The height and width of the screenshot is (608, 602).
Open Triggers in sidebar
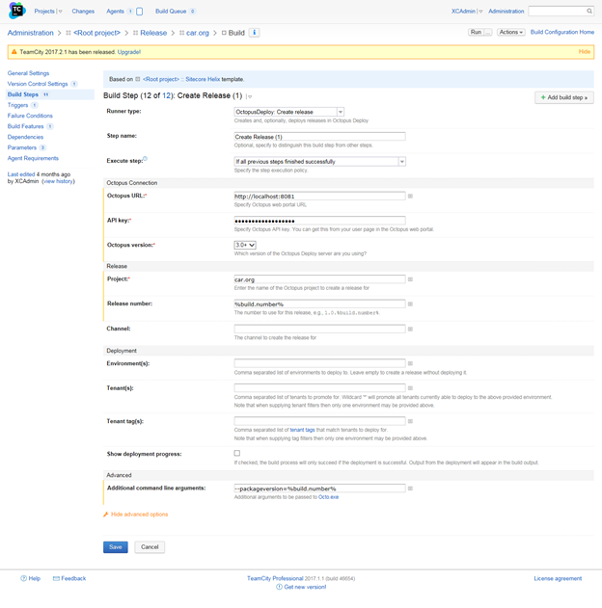pyautogui.click(x=18, y=105)
